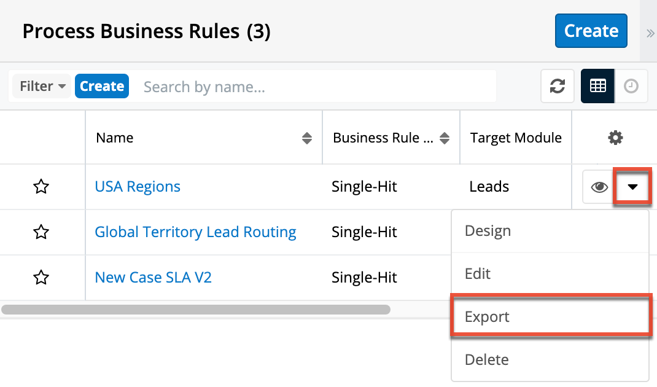Screen dimensions: 657x387
Task: Sort by Name column arrows
Action: pyautogui.click(x=307, y=139)
